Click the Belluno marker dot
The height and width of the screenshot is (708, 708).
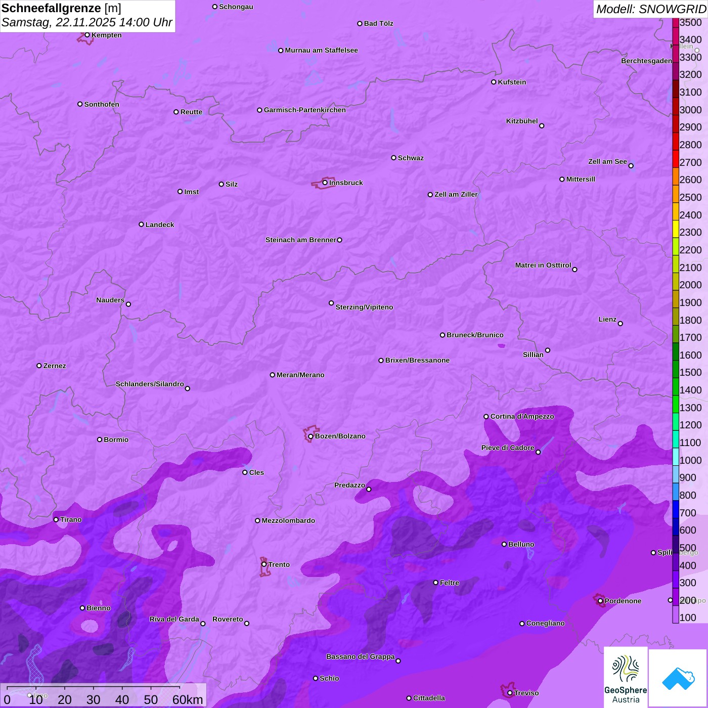coord(504,544)
